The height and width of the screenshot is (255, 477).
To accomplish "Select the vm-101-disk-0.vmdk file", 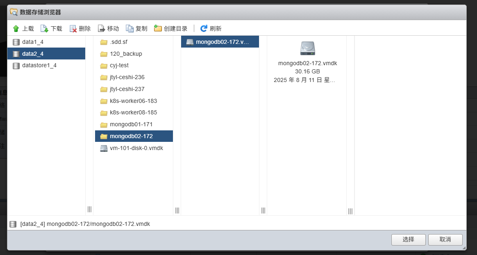I will tap(136, 148).
